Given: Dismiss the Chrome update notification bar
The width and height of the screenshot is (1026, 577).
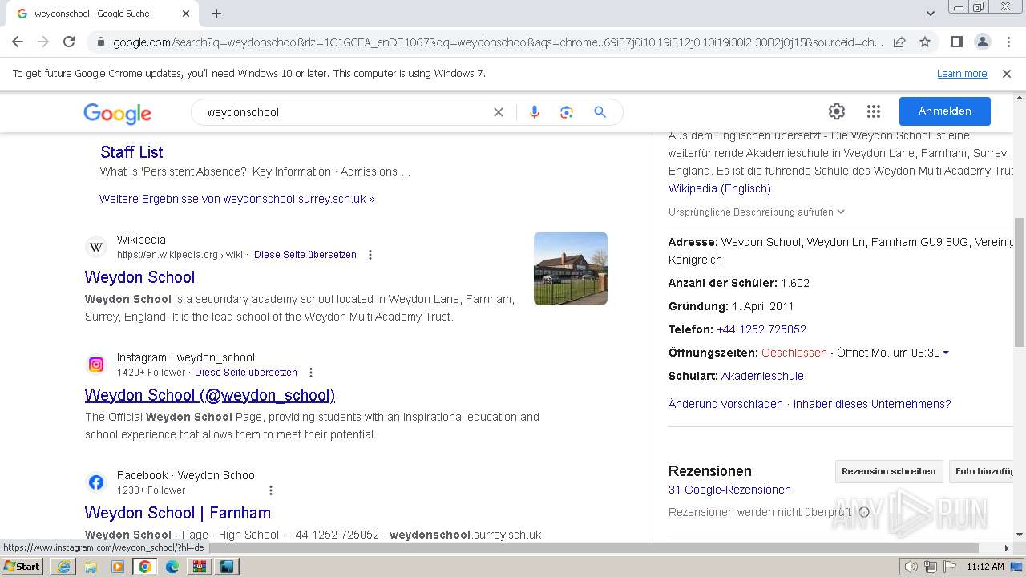Looking at the screenshot, I should [1007, 74].
